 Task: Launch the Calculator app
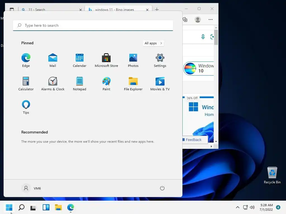[x=26, y=84]
